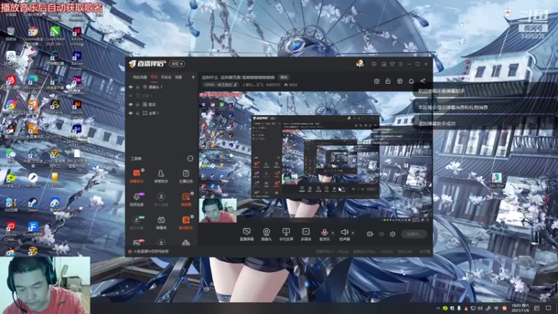Viewport: 558px width, 314px height.
Task: Open the 弹幕秀 tool
Action: 161,223
